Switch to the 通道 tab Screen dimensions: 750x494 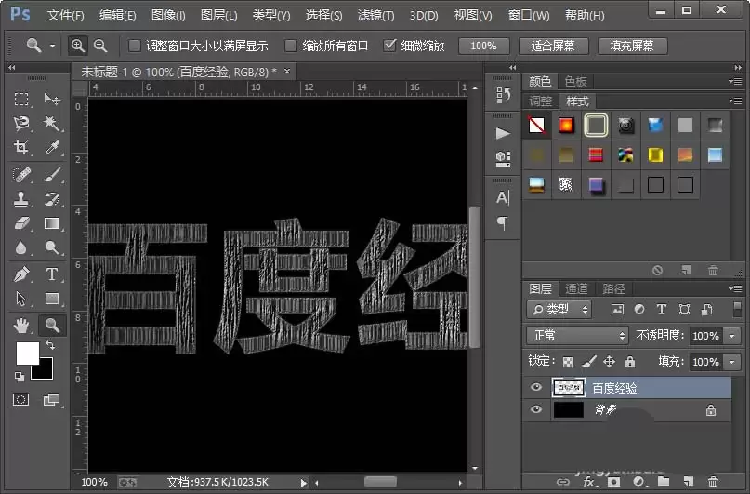tap(576, 288)
